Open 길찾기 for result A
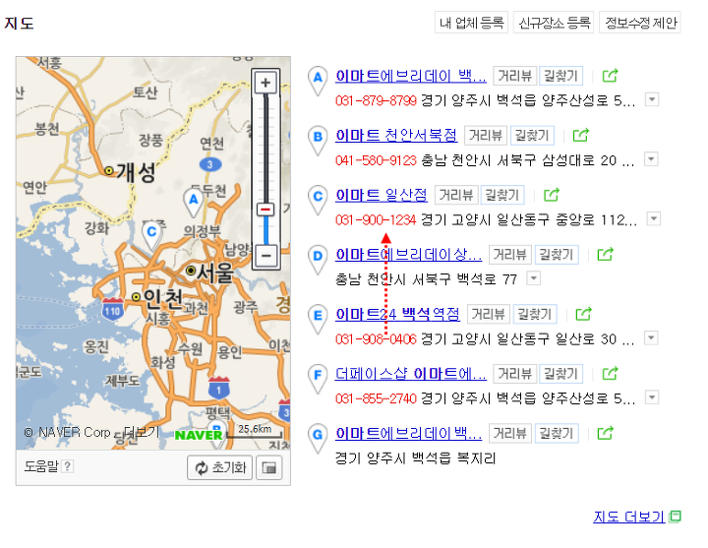Viewport: 708px width, 548px height. tap(560, 76)
